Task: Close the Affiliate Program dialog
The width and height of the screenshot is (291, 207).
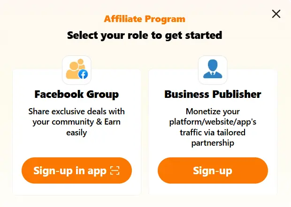Action: 276,14
